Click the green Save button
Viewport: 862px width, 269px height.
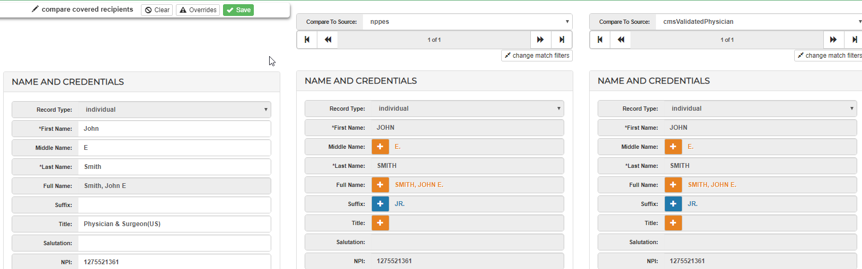point(238,10)
